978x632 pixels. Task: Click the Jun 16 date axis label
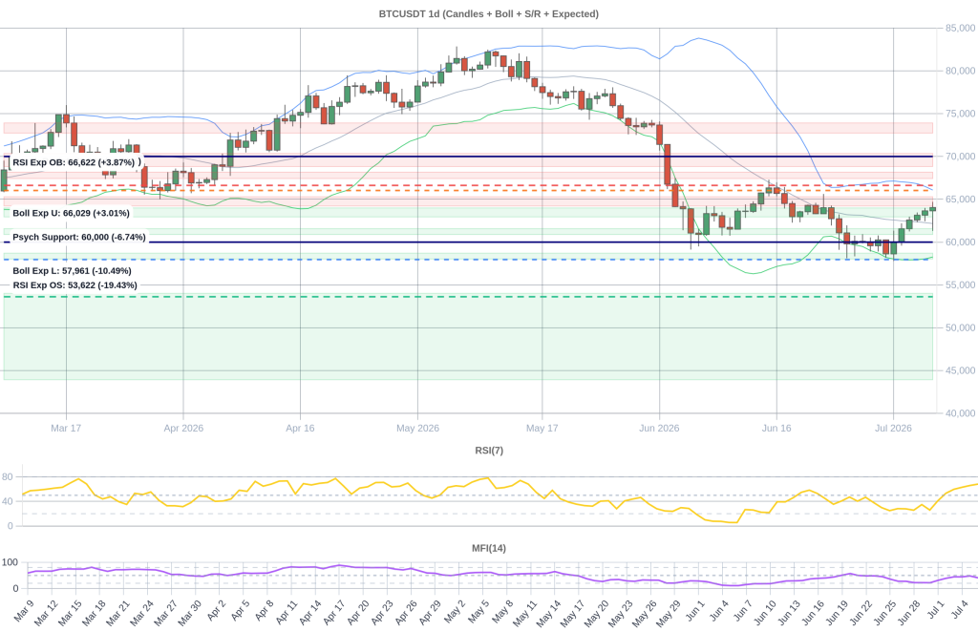tap(776, 429)
